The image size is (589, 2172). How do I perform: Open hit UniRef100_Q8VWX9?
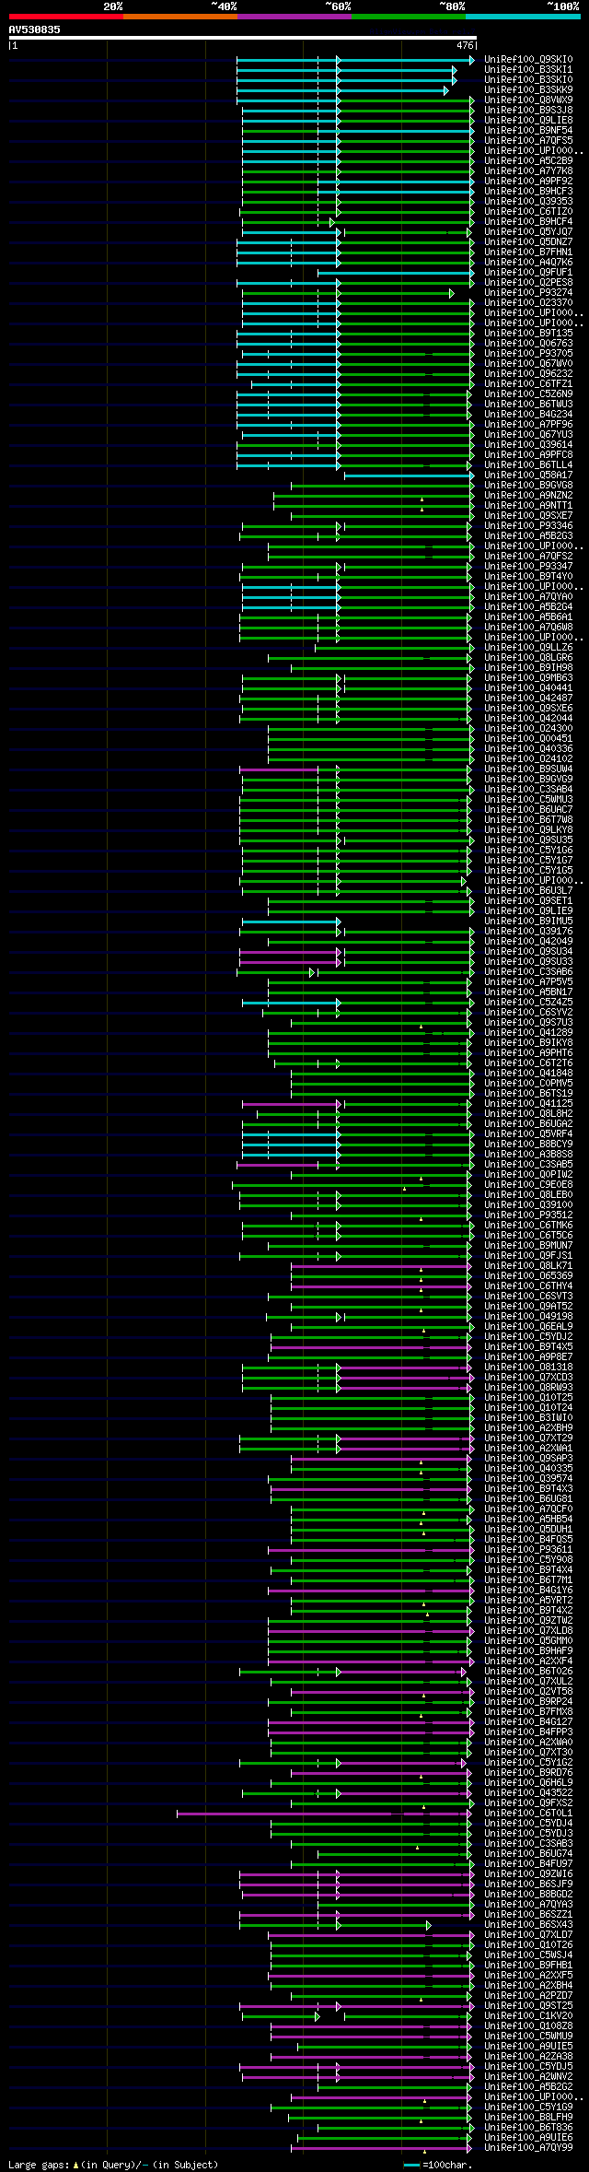[528, 100]
